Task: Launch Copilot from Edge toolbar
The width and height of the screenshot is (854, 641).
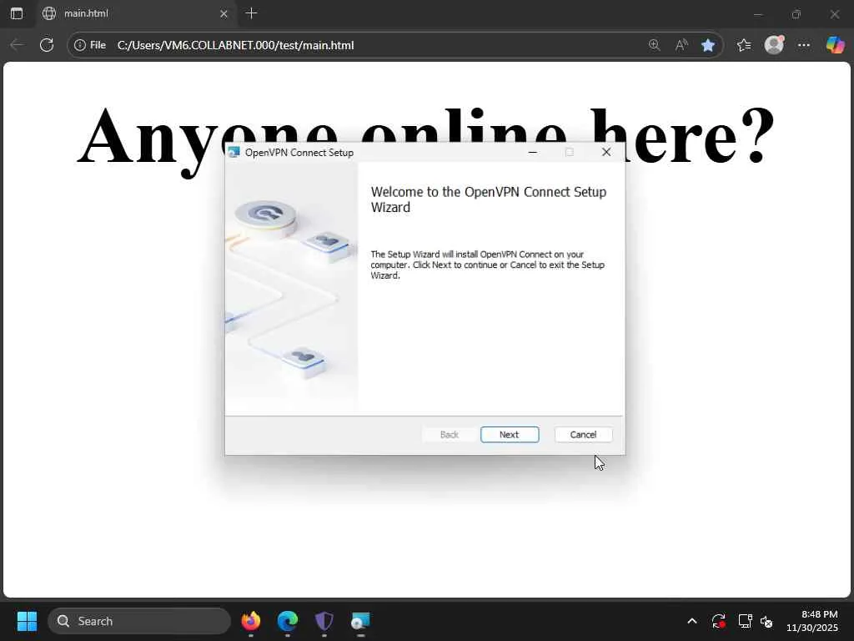Action: coord(835,45)
